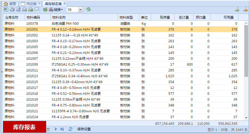Sort by the 现存量 column header

tap(163, 17)
